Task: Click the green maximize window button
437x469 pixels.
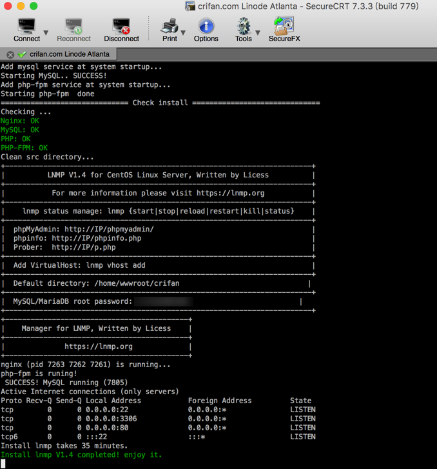Action: click(x=34, y=6)
